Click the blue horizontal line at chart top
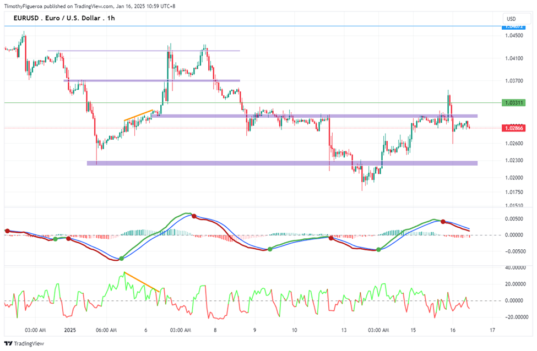The height and width of the screenshot is (351, 537). point(253,26)
